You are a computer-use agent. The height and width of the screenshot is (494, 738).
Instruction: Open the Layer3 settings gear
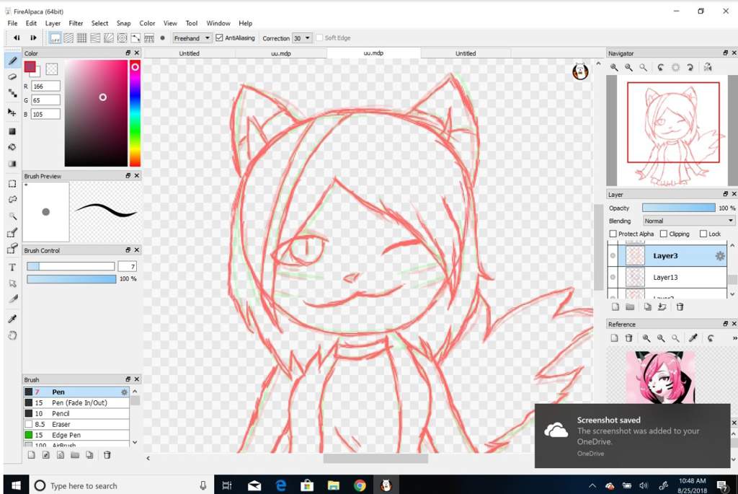click(720, 256)
